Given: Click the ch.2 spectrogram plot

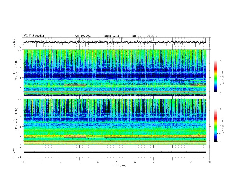Looking at the screenshot, I should [x=115, y=122].
